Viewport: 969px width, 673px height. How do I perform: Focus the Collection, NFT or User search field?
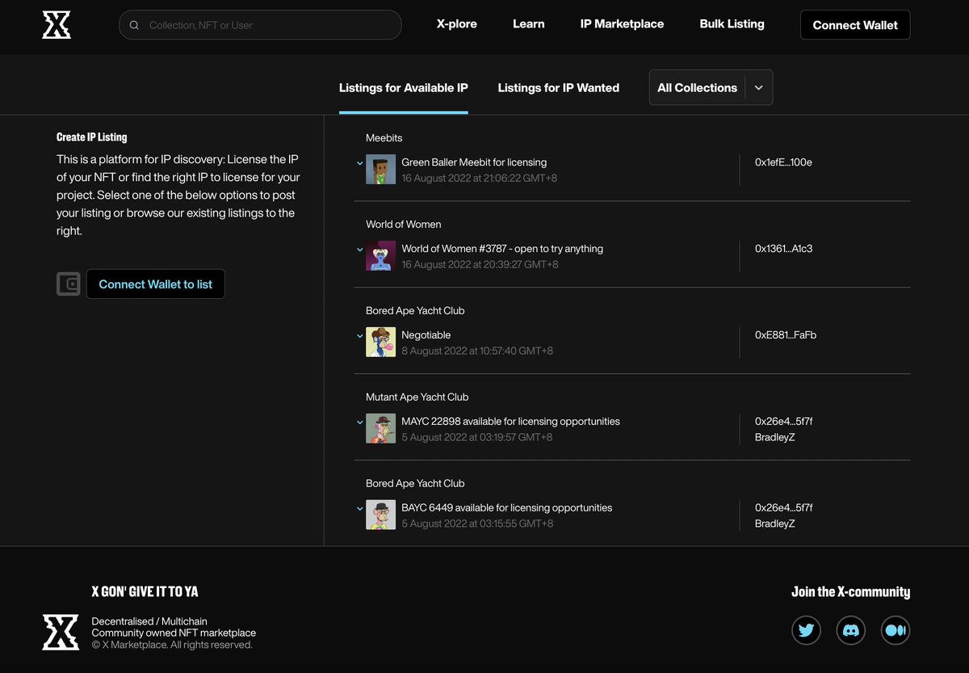click(260, 25)
